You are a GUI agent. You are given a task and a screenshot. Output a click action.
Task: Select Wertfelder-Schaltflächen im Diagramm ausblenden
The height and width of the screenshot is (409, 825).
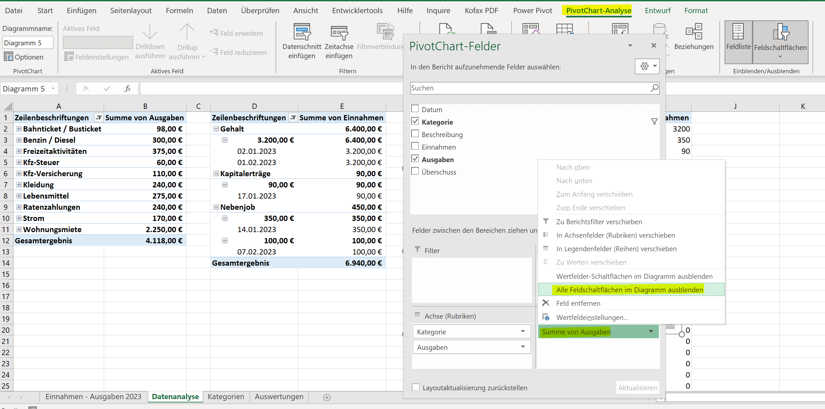coord(634,277)
